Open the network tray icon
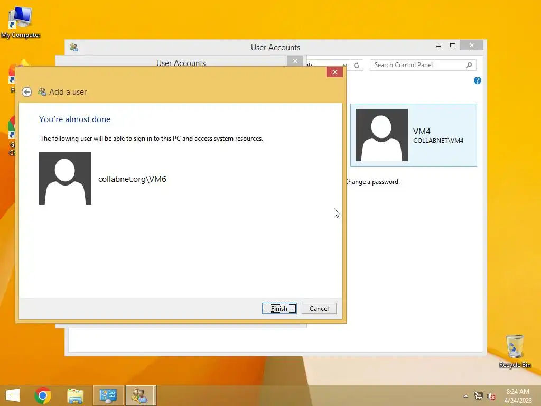Screen dimensions: 541x406 [x=478, y=396]
